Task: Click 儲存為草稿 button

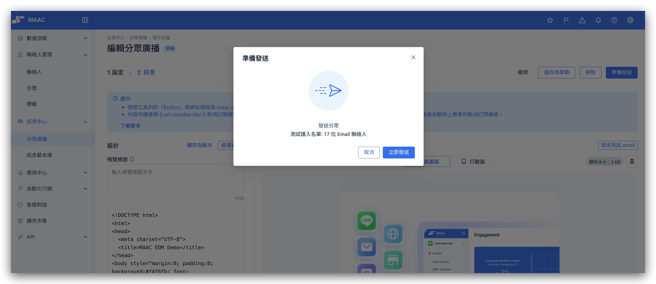Action: [x=557, y=73]
